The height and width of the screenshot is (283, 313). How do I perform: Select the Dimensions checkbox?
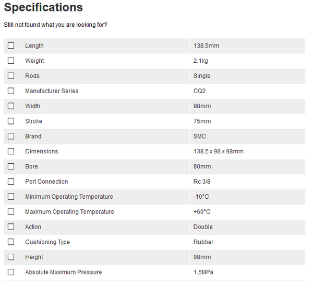click(11, 152)
